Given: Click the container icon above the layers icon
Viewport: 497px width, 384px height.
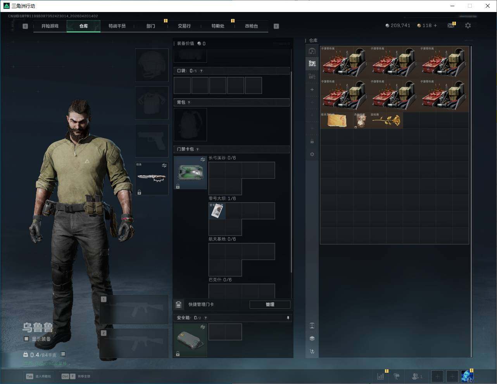Looking at the screenshot, I should (312, 326).
